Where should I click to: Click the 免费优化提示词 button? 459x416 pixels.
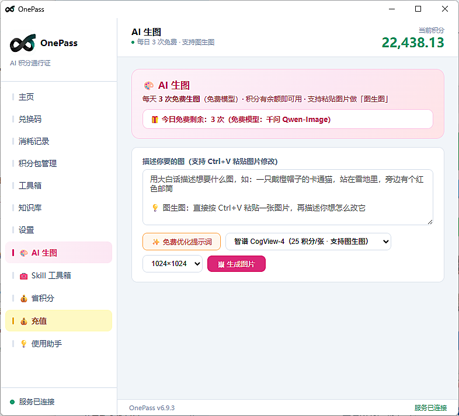click(182, 242)
